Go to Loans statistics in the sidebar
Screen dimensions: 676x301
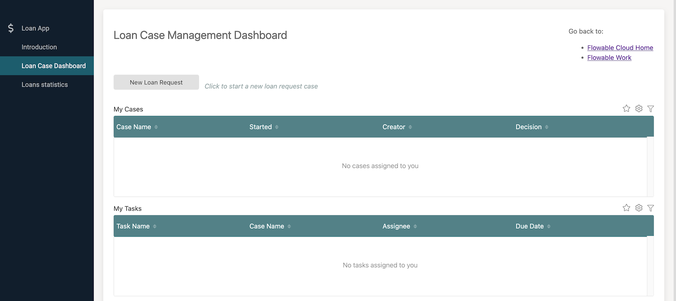pos(45,85)
